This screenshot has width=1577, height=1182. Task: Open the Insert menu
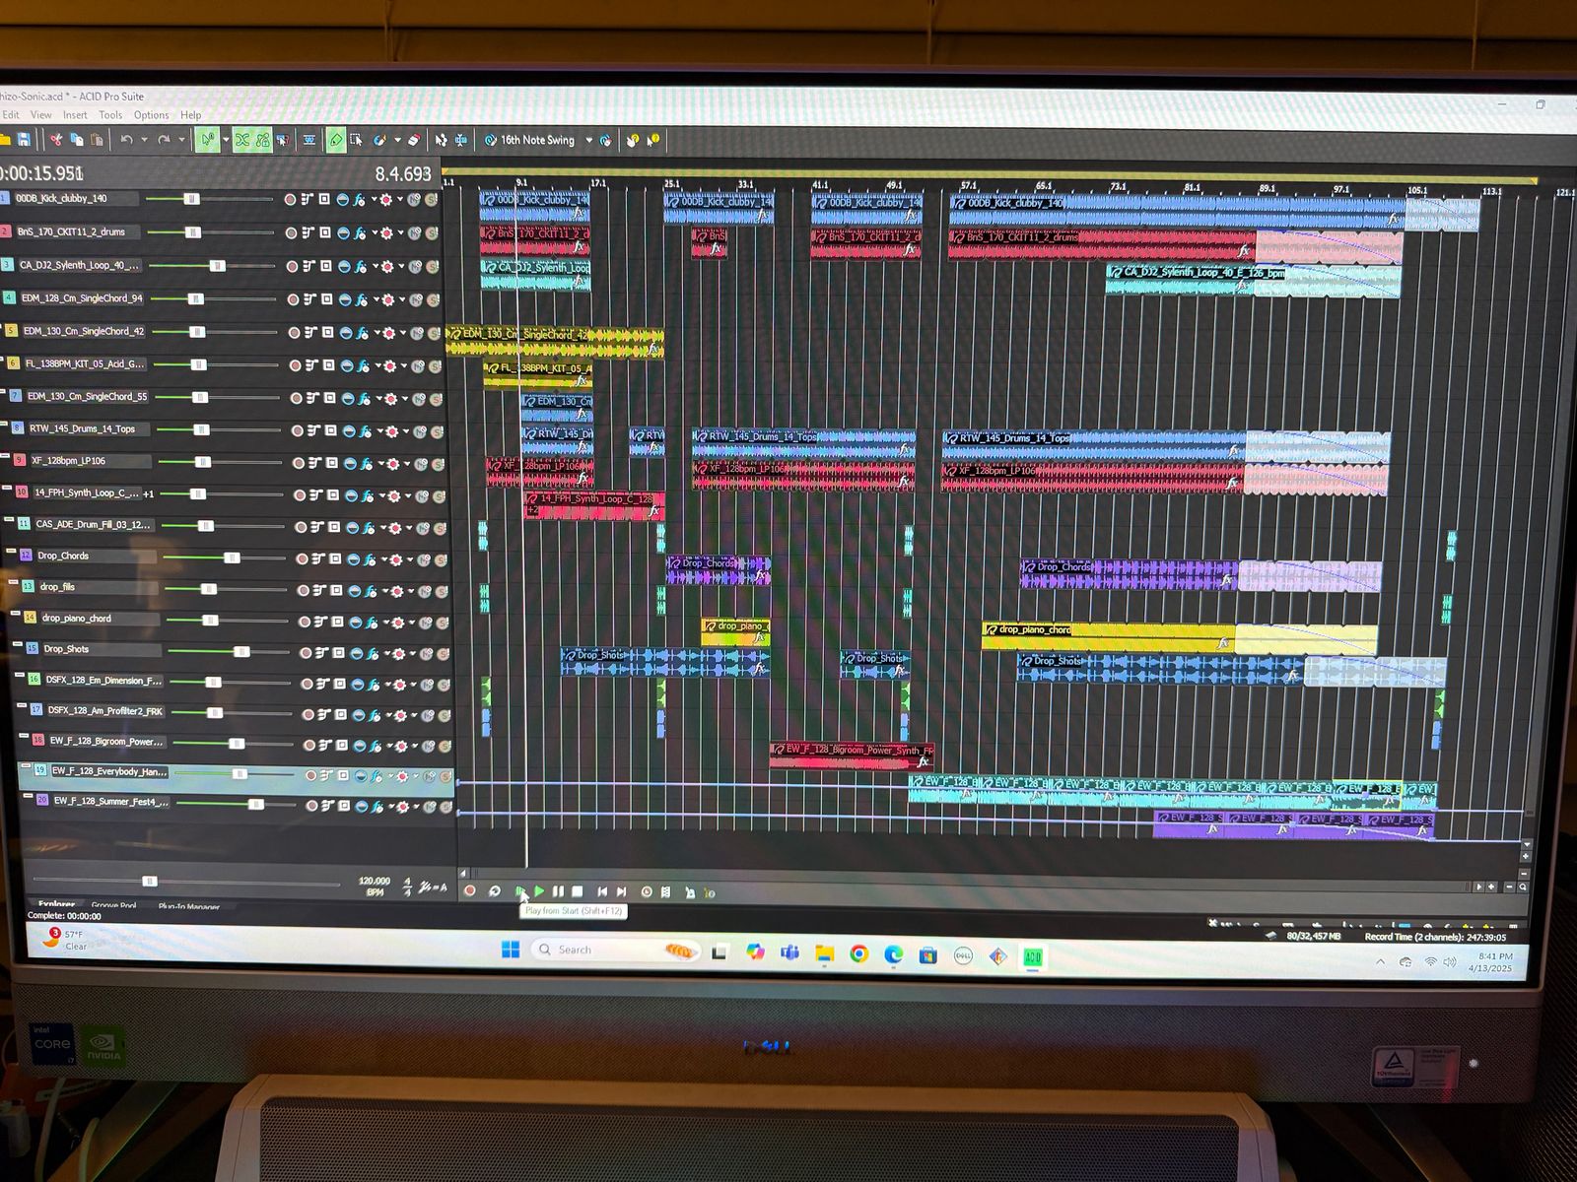(75, 115)
